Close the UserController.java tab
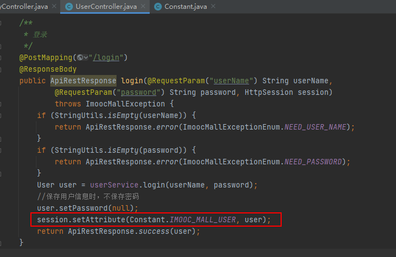The width and height of the screenshot is (396, 257). pos(143,6)
